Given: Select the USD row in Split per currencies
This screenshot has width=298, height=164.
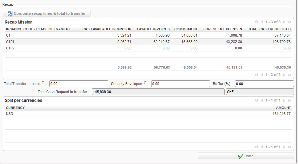Looking at the screenshot, I should [x=147, y=114].
